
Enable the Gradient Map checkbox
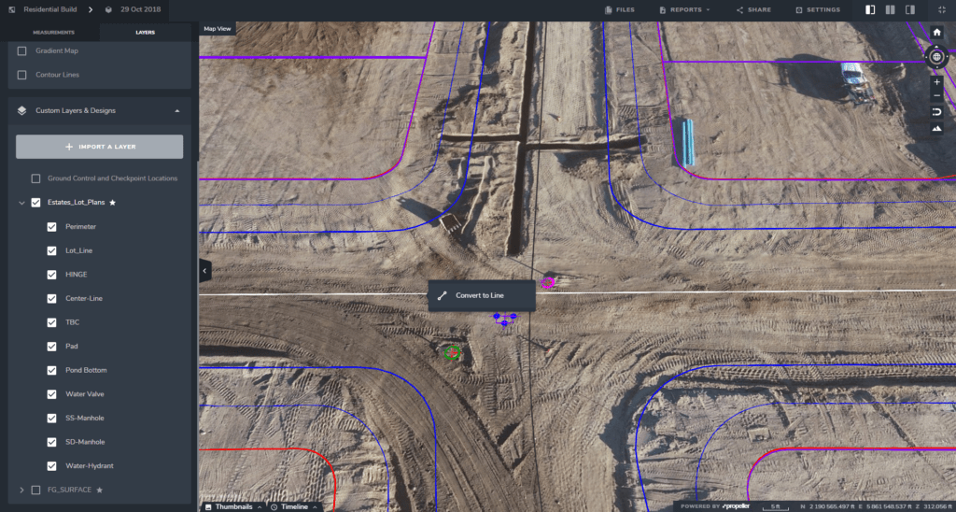(22, 50)
